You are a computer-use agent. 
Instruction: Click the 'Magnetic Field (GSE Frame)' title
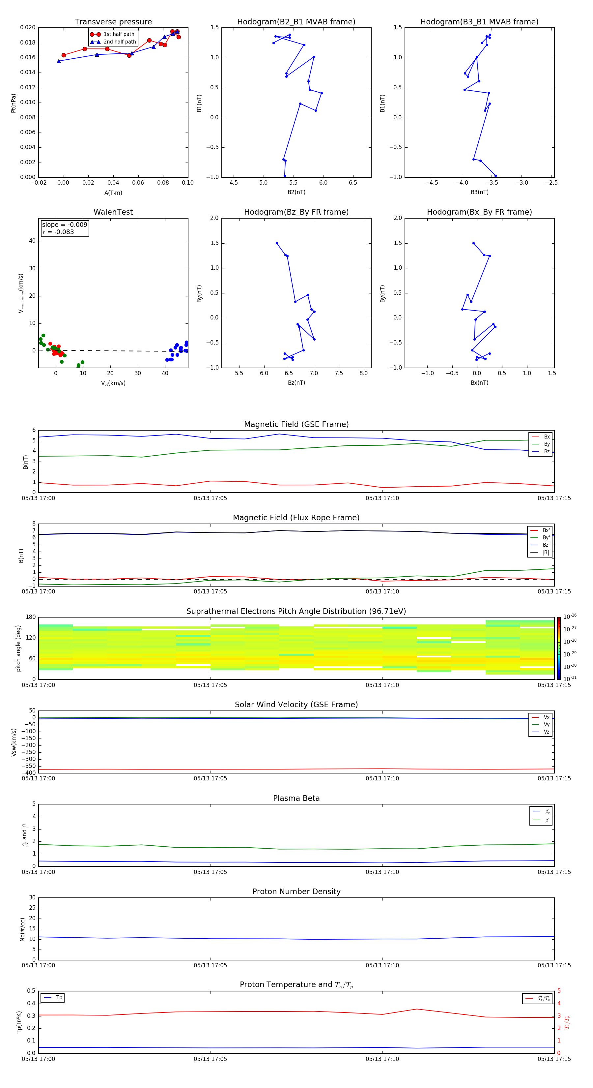click(296, 424)
